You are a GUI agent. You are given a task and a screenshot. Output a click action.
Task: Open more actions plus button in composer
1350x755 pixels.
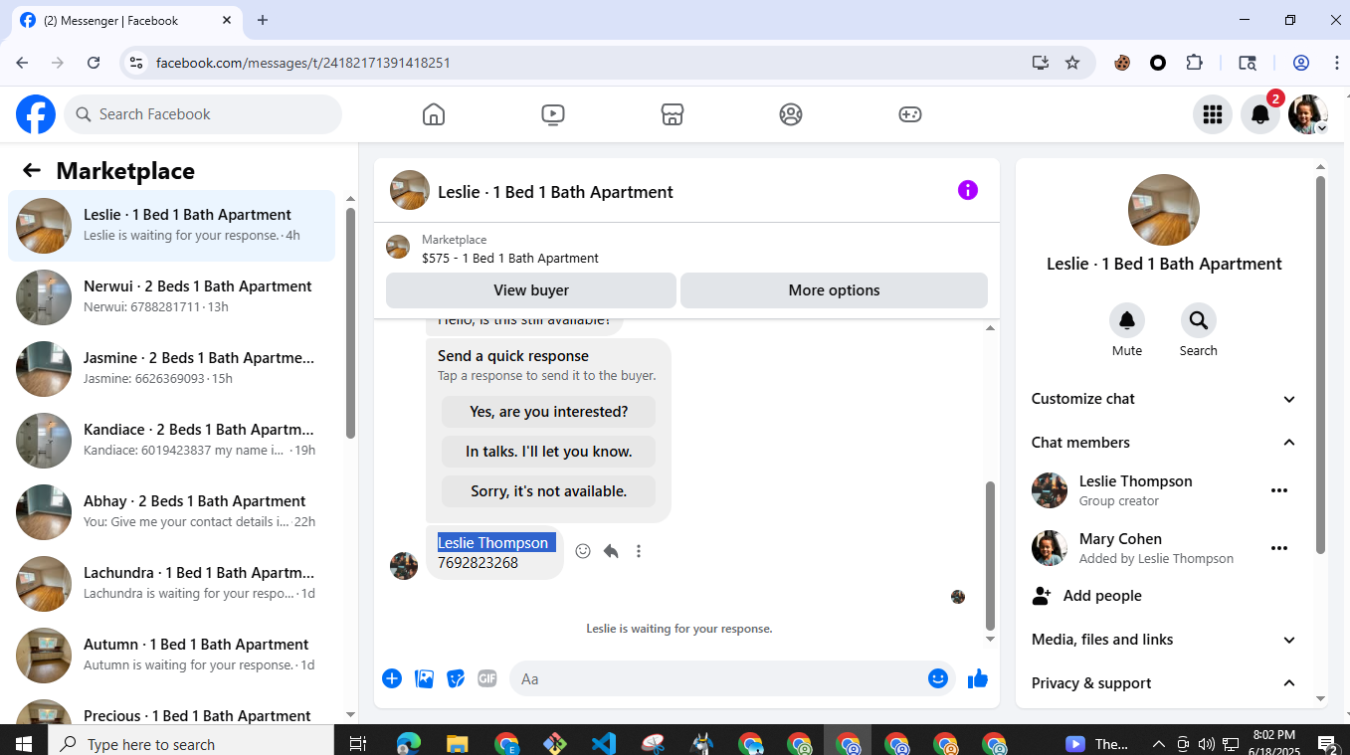(x=392, y=678)
